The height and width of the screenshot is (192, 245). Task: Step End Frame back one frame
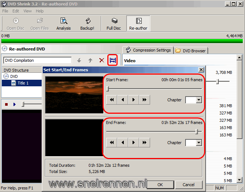123,142
